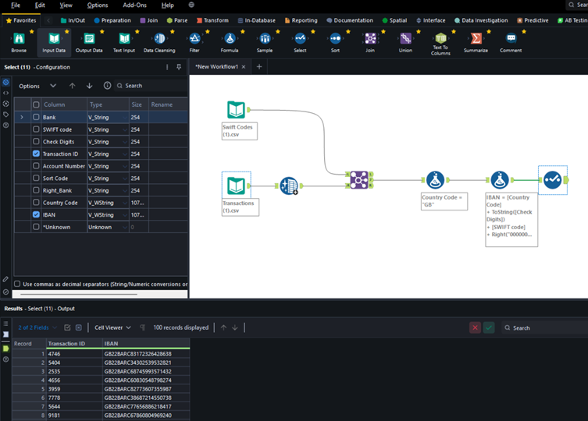Select the Summarize tool icon

pos(476,39)
